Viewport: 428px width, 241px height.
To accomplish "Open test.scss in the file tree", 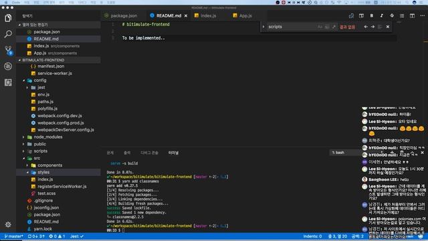I will 46,193.
